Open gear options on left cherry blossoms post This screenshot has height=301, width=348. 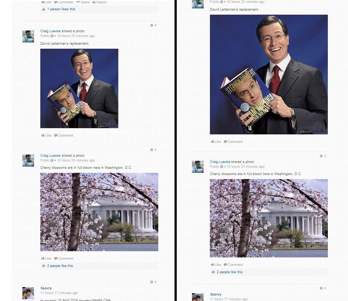153,150
